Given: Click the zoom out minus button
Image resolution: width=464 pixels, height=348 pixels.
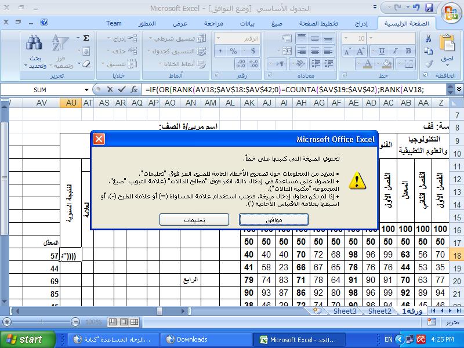Looking at the screenshot, I should (x=75, y=322).
